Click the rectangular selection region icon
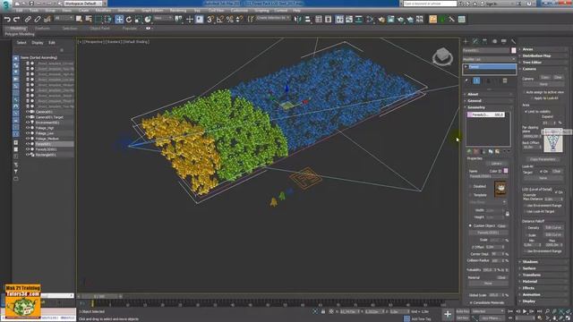 (98, 20)
